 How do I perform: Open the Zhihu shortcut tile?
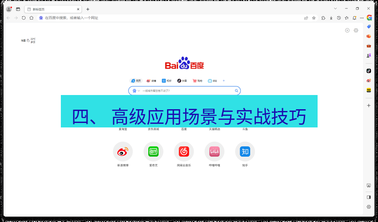[245, 152]
